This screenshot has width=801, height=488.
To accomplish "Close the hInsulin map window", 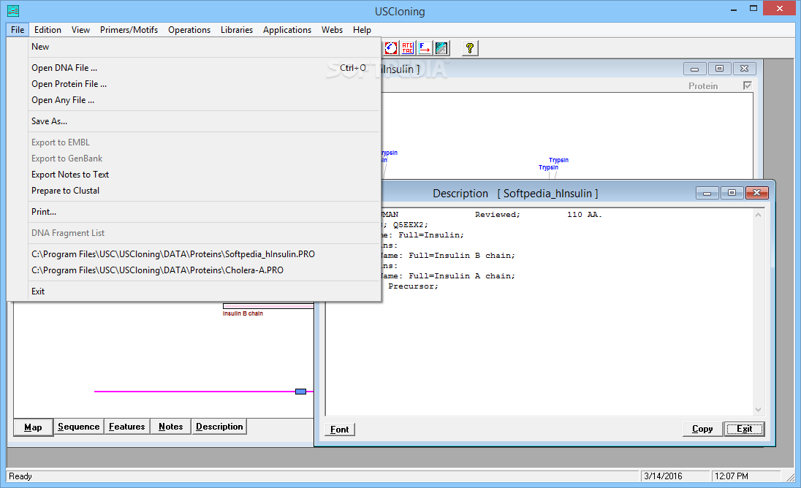I will 744,69.
